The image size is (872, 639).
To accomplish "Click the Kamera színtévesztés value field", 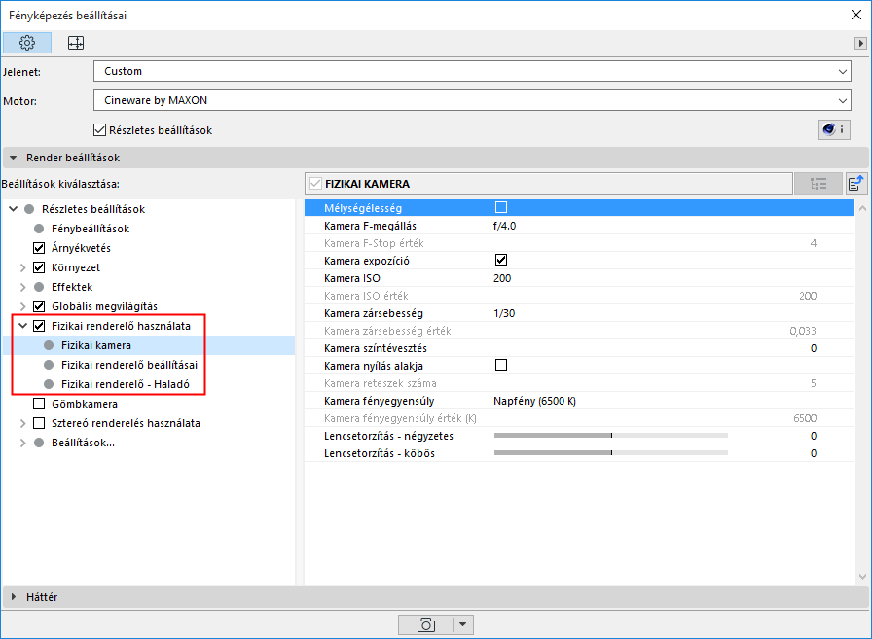I will point(813,348).
